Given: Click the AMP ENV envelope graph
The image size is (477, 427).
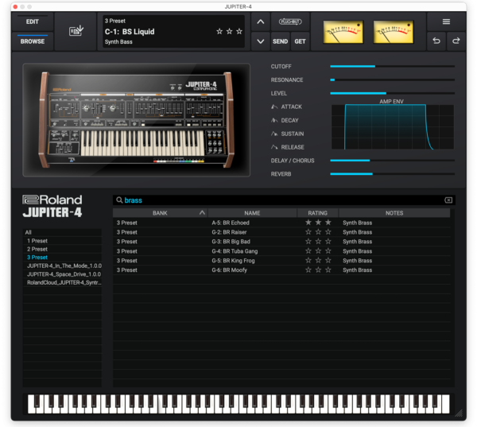Looking at the screenshot, I should click(x=393, y=127).
